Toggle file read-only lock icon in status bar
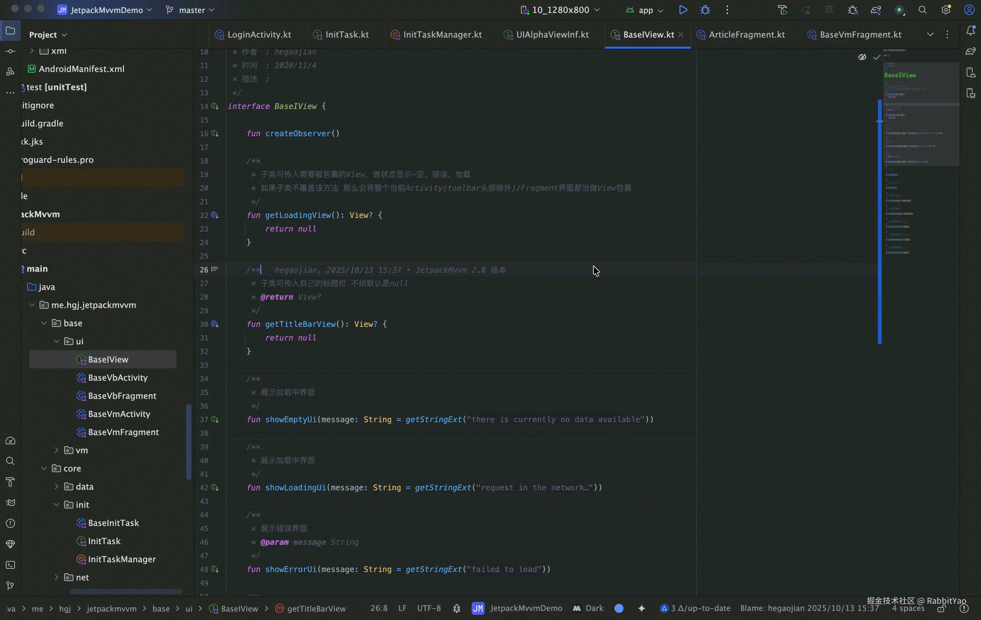Viewport: 981px width, 620px height. [941, 609]
